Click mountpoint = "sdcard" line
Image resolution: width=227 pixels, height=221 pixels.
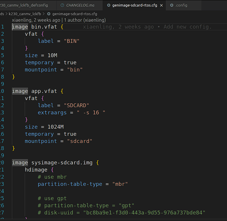59,141
